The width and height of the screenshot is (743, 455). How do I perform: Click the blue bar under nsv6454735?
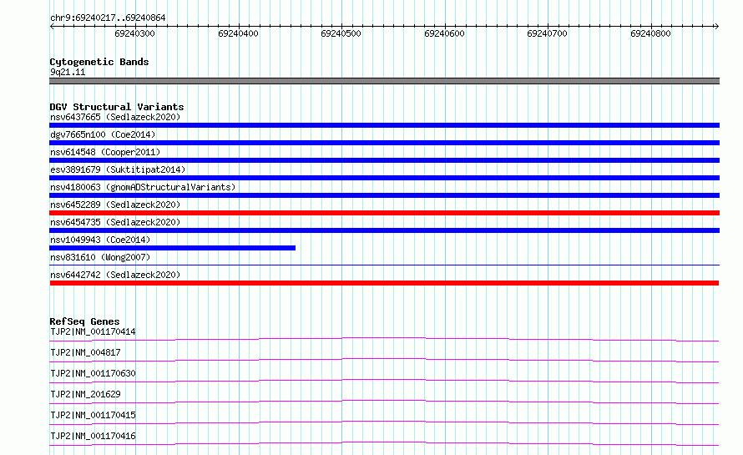384,230
